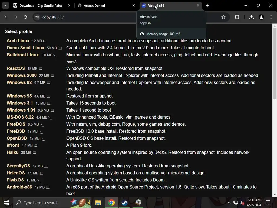Viewport: 277px width, 208px height.
Task: Open the Damn Small Linux profile
Action: pos(25,48)
